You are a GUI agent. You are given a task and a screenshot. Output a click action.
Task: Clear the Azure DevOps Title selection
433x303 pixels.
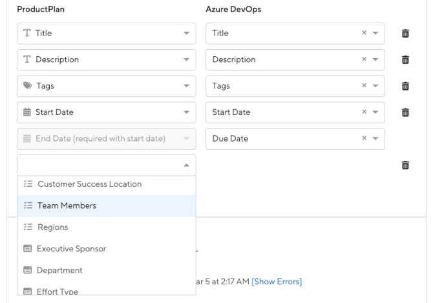tap(364, 34)
